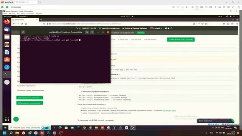Open Firefox library icon
This screenshot has width=242, height=136.
(x=224, y=24)
